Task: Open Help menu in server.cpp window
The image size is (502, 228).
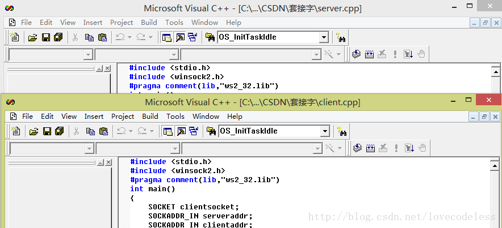Action: (233, 23)
